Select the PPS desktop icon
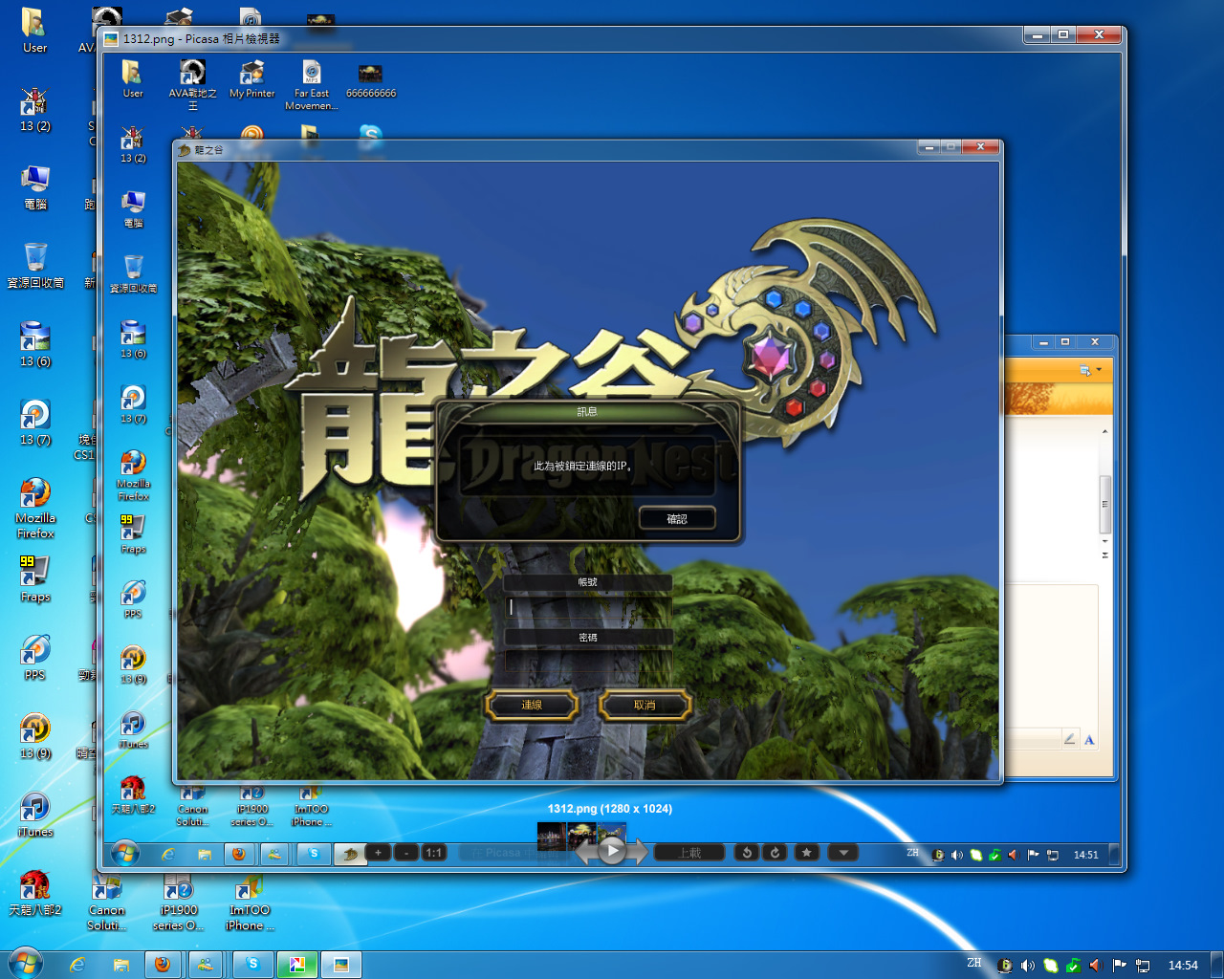The height and width of the screenshot is (979, 1224). pyautogui.click(x=34, y=658)
